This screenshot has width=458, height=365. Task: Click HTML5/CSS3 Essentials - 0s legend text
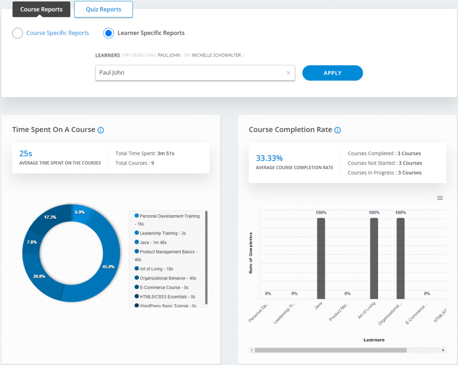click(x=167, y=297)
